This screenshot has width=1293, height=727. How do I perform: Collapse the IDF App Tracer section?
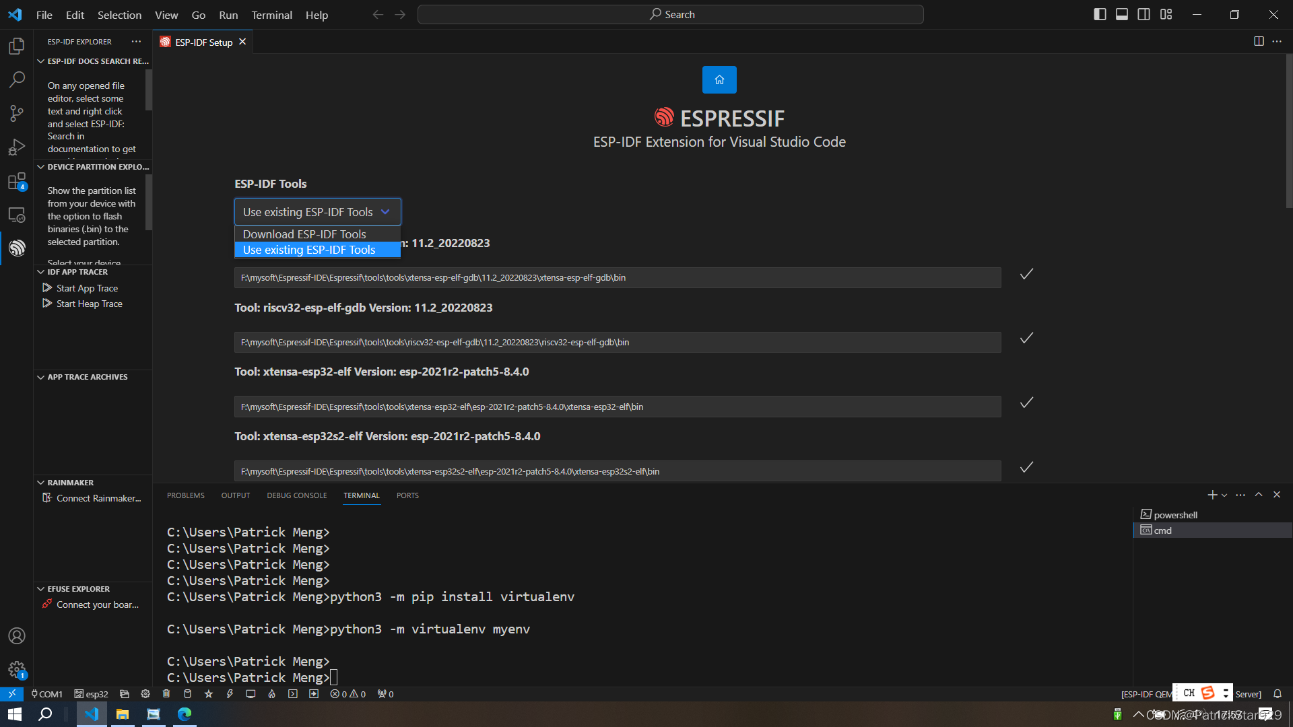[93, 272]
